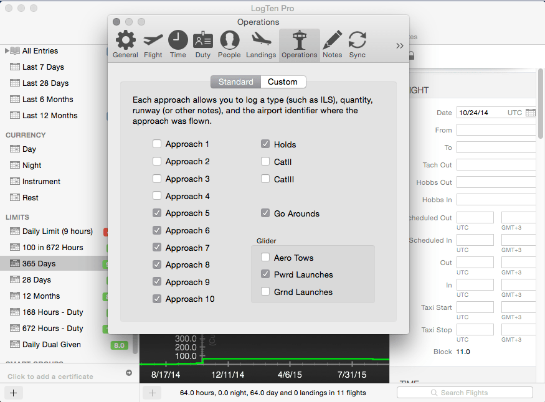Viewport: 545px width, 402px height.
Task: Click All Entries book icon
Action: point(15,50)
